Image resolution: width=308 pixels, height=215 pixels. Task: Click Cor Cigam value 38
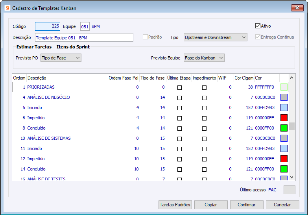[x=251, y=87]
